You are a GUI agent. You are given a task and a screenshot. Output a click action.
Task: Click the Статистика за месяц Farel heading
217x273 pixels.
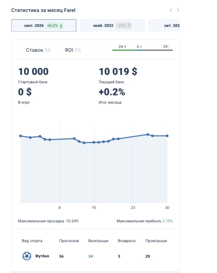click(43, 10)
